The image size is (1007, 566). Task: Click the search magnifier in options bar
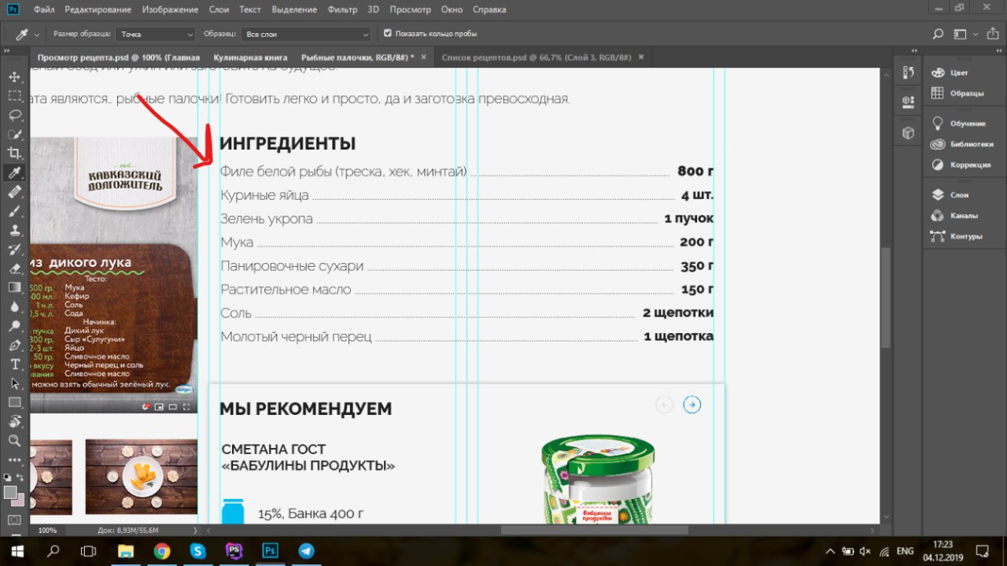(x=938, y=34)
